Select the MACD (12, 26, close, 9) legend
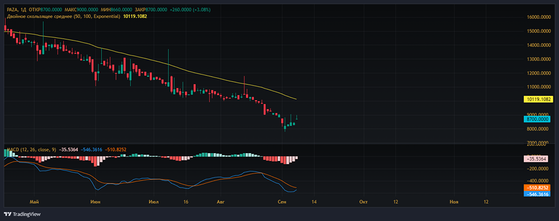Image resolution: width=559 pixels, height=221 pixels. click(31, 150)
